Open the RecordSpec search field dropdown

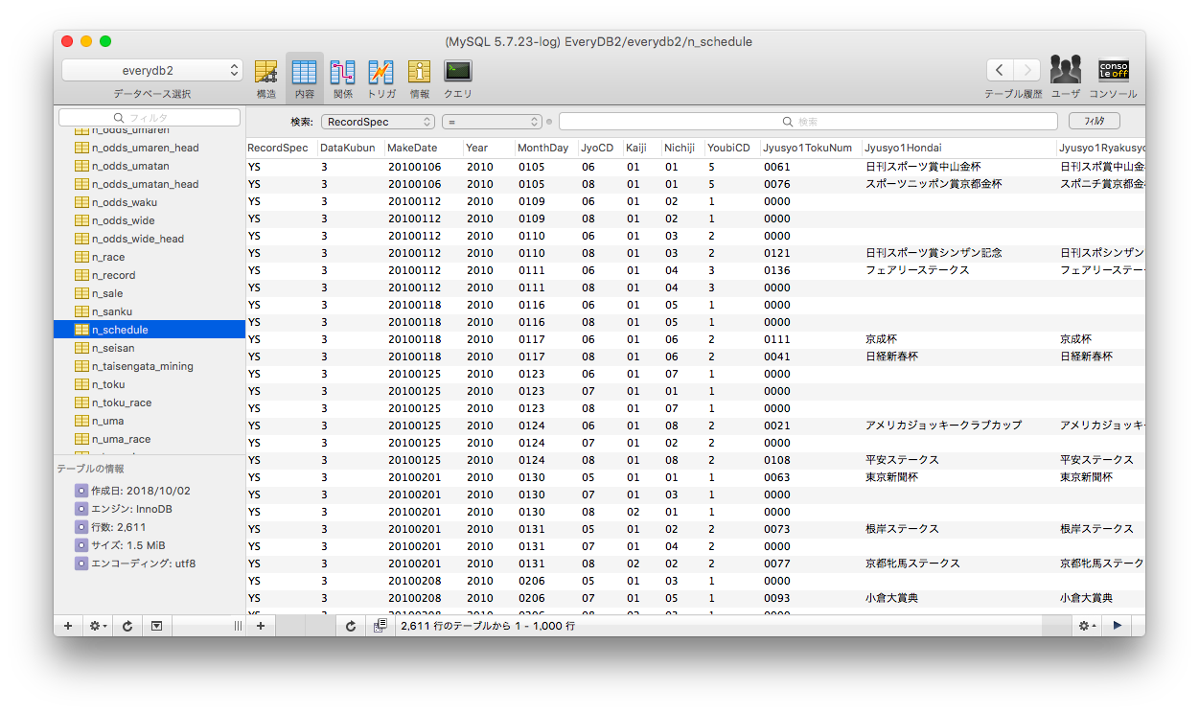click(x=379, y=122)
